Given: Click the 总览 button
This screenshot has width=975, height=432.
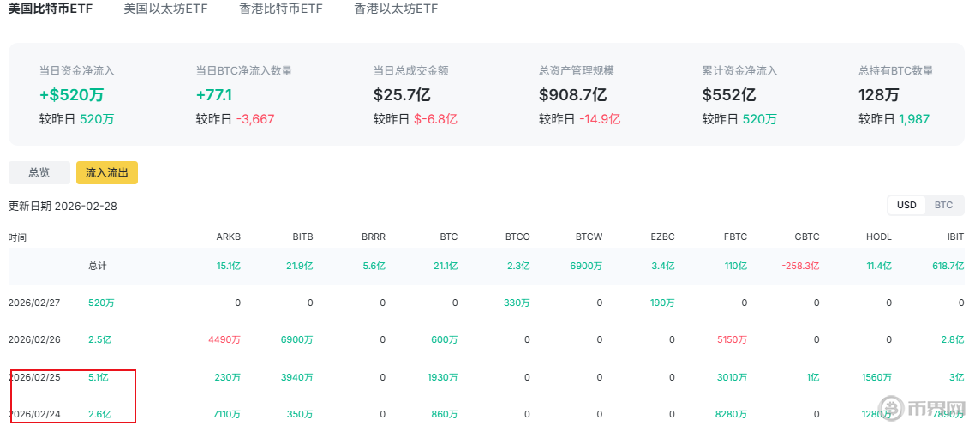Looking at the screenshot, I should (x=39, y=172).
